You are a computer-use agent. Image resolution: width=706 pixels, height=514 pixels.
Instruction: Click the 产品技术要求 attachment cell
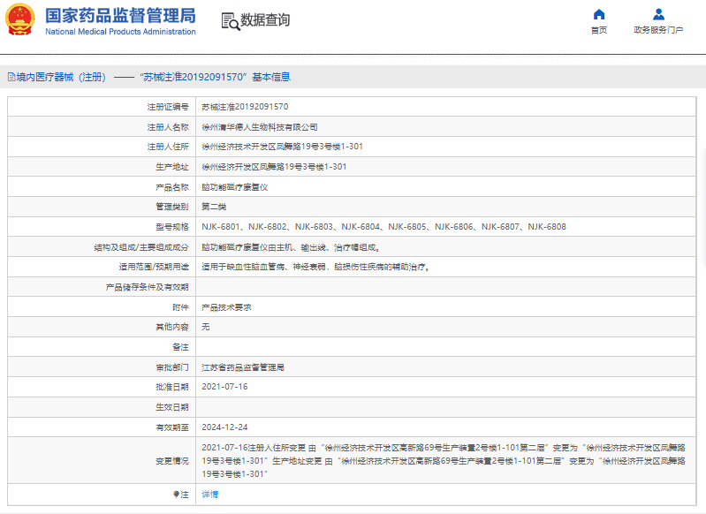point(227,306)
